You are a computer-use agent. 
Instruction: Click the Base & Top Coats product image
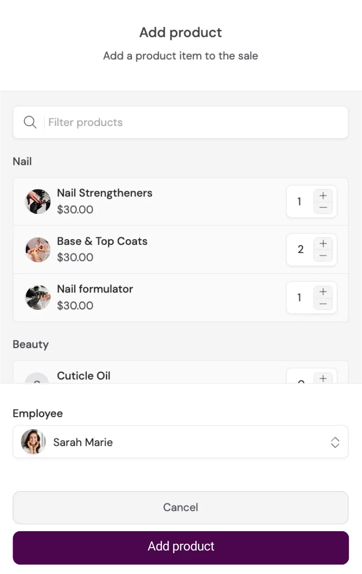(x=38, y=250)
